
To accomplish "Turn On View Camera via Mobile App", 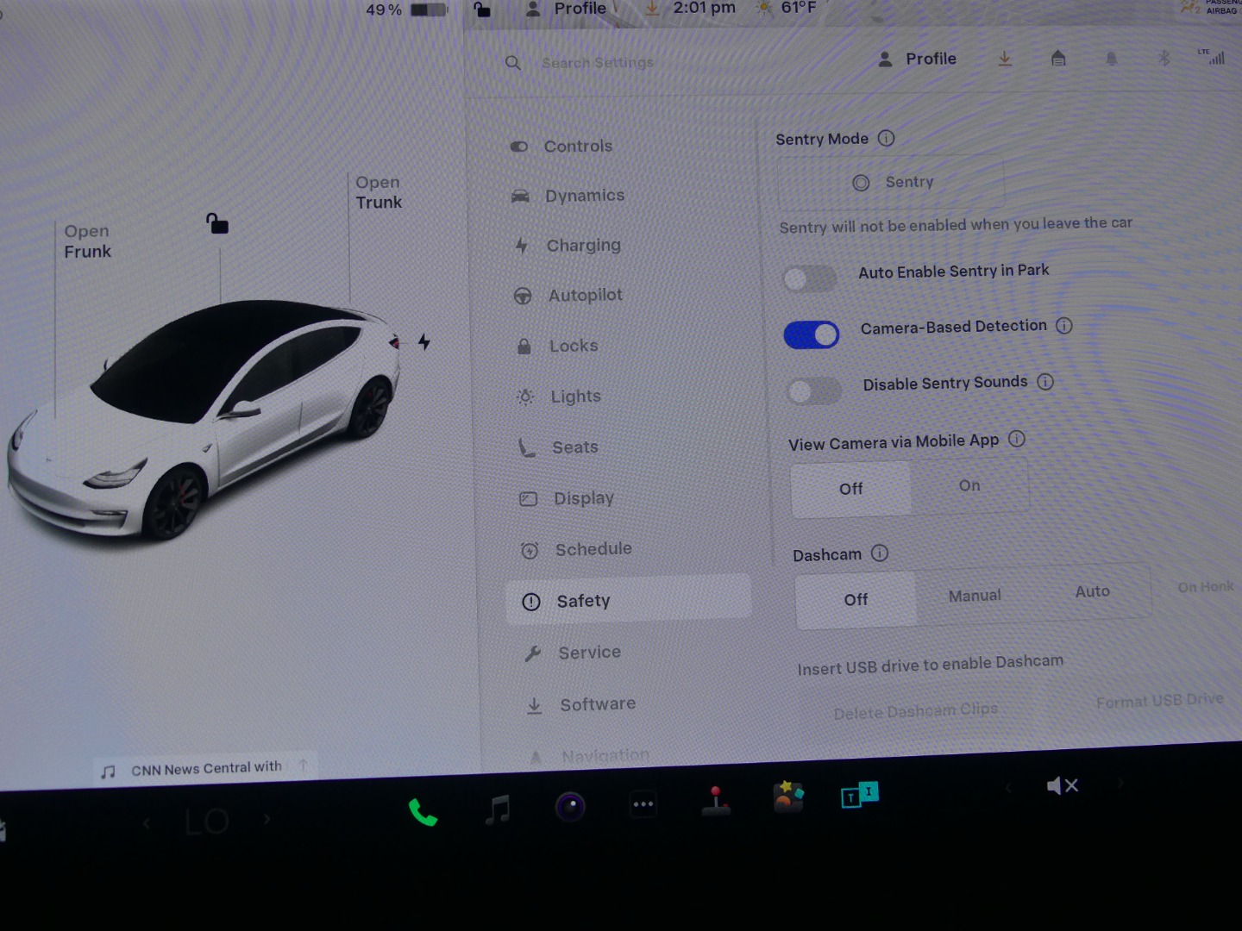I will (x=969, y=486).
